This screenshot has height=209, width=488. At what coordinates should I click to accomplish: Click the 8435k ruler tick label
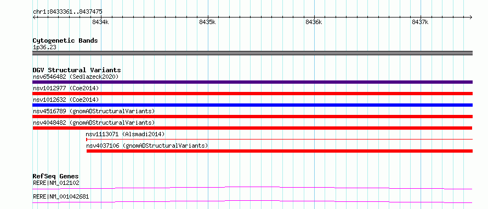pyautogui.click(x=207, y=22)
